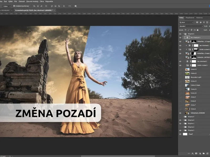Image resolution: width=210 pixels, height=157 pixels.
Task: Click the distribute horizontally icon in options bar
Action: tap(46, 6)
